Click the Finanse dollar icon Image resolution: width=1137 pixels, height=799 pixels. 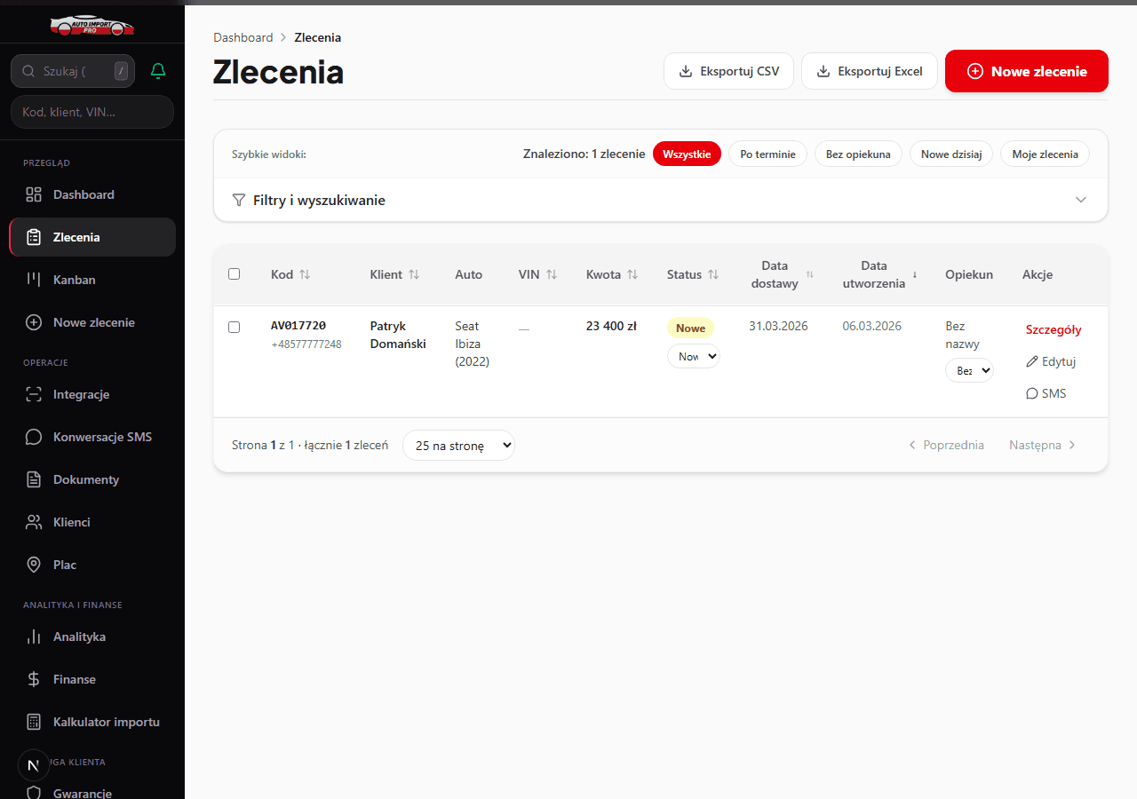coord(34,679)
